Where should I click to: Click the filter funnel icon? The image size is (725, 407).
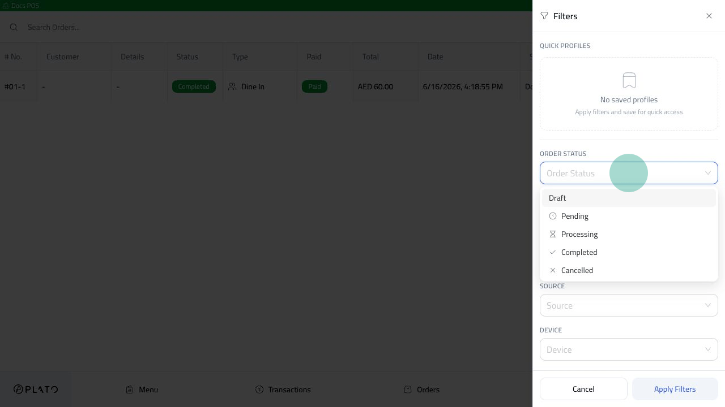click(544, 16)
